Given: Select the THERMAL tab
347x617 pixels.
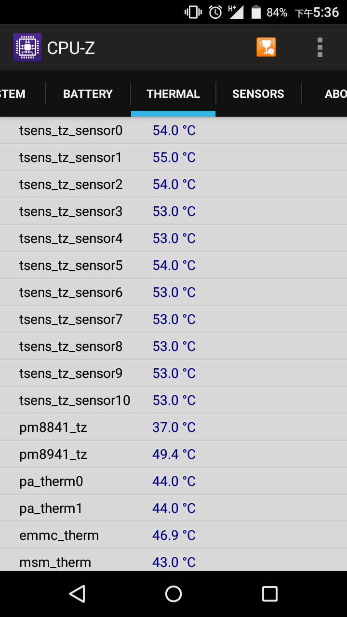Looking at the screenshot, I should 173,94.
